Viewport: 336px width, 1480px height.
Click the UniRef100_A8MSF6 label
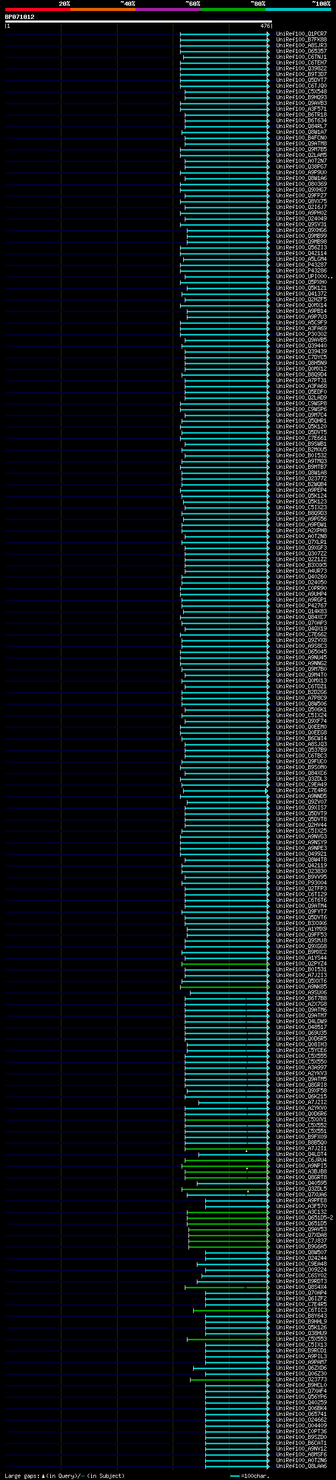pos(301,1454)
